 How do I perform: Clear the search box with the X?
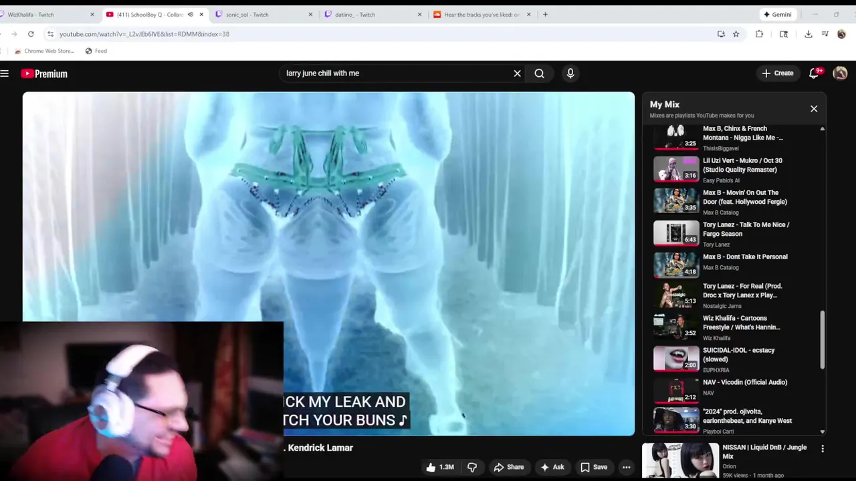[517, 73]
